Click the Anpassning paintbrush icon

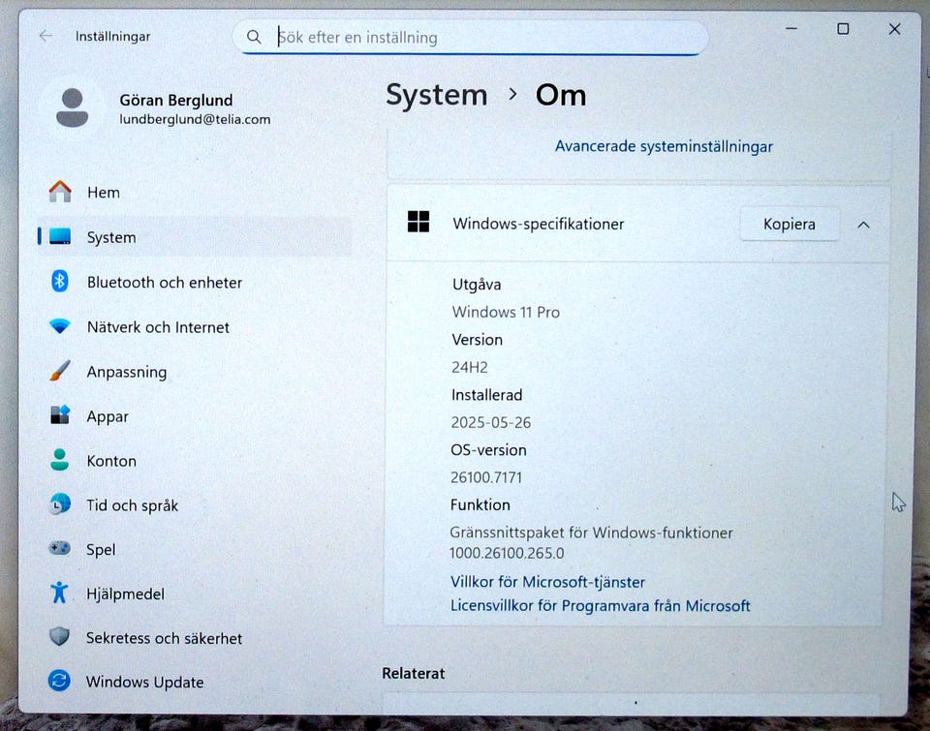point(60,371)
